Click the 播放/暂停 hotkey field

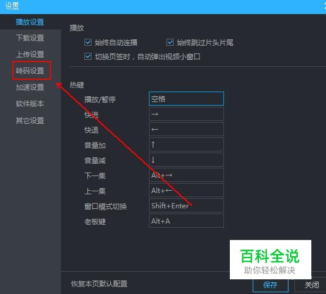coord(186,99)
